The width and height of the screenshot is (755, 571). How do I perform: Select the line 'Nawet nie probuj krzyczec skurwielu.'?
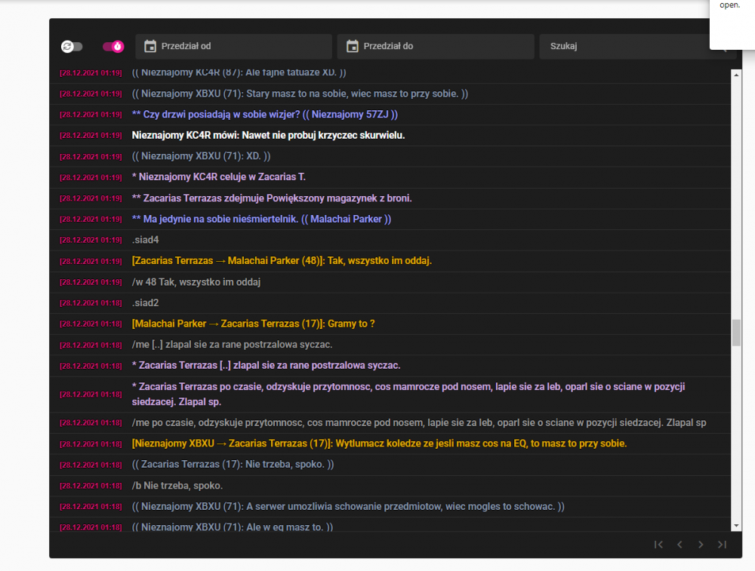click(268, 135)
